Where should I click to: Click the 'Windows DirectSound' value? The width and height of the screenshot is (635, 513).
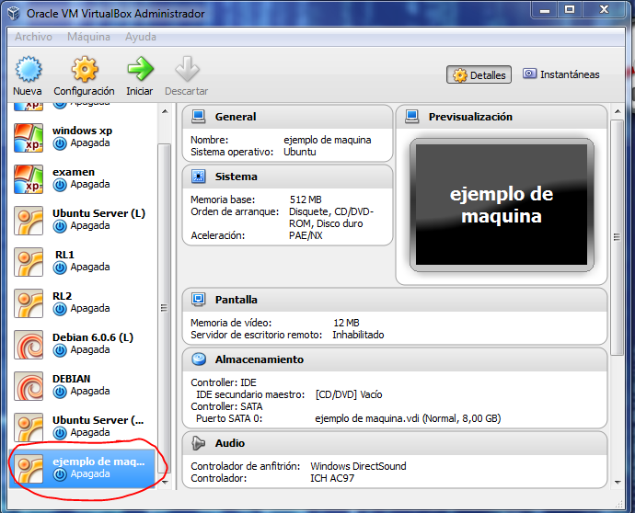click(x=358, y=466)
